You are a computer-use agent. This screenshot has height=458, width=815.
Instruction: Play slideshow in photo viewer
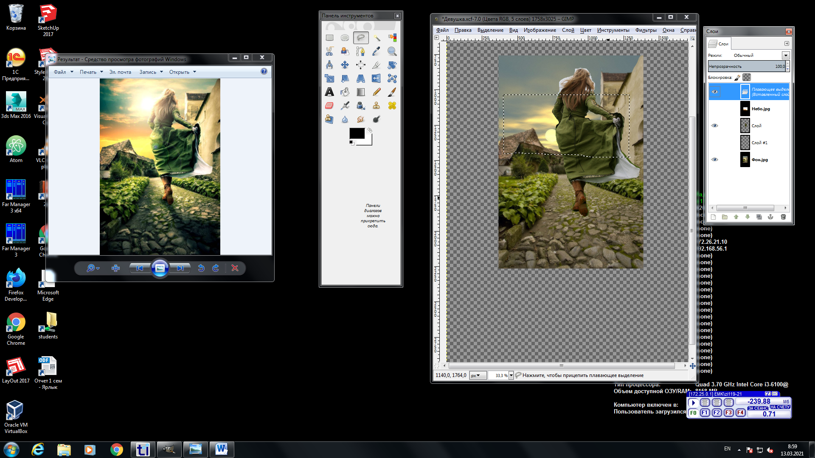click(x=160, y=268)
